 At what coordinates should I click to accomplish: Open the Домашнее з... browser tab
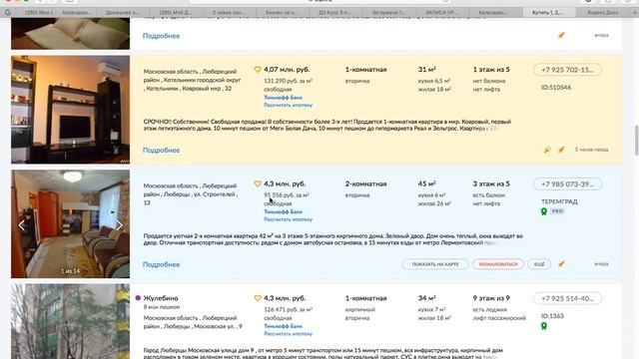coord(122,13)
